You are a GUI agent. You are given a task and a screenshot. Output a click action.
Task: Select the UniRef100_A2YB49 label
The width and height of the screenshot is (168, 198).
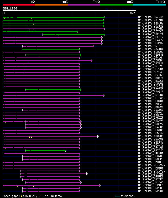pyautogui.click(x=151, y=72)
